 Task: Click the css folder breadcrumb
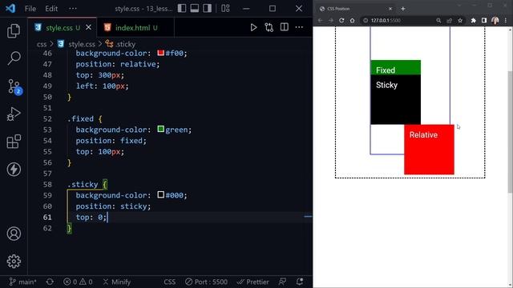(42, 44)
